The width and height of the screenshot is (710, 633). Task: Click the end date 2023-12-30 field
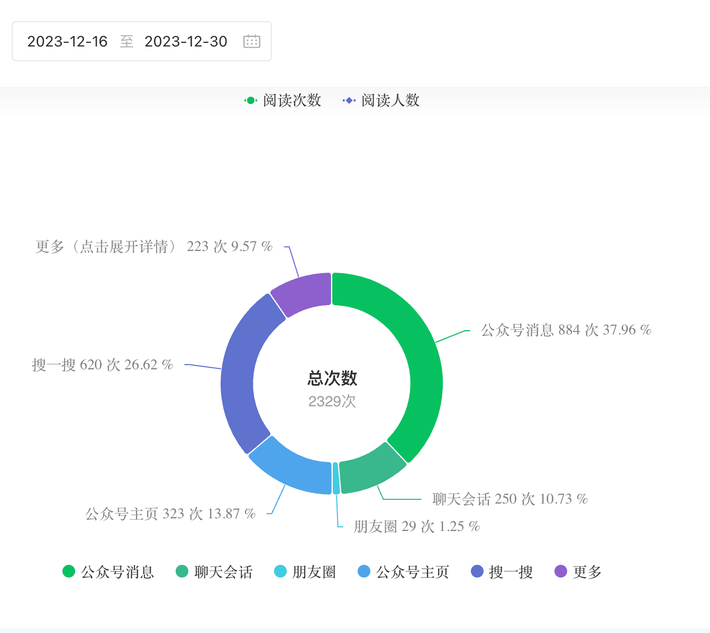tap(186, 41)
